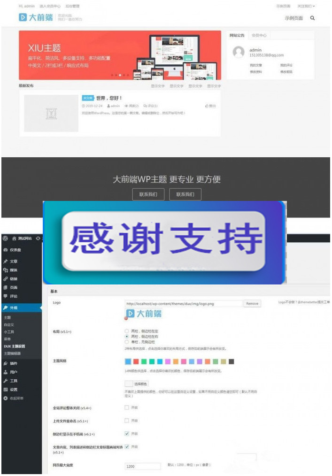Click the 评论(1) comment icon on post
The height and width of the screenshot is (476, 332).
click(145, 106)
